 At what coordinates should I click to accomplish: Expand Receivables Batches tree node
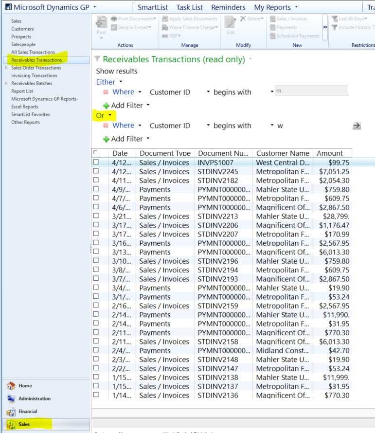pos(6,83)
